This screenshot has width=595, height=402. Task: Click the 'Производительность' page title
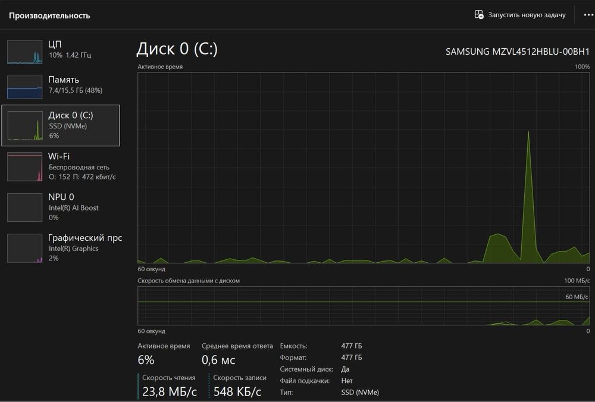pyautogui.click(x=49, y=15)
